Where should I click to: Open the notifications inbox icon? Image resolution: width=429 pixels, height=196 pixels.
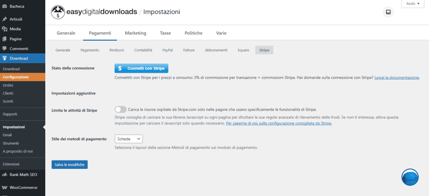pos(388,12)
